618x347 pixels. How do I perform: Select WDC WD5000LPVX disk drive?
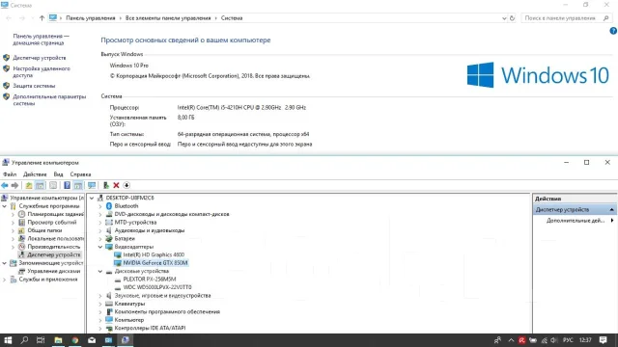point(157,287)
